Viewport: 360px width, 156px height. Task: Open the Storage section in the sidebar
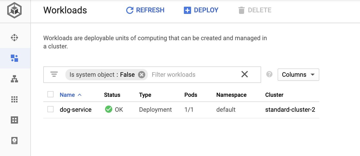pos(15,141)
